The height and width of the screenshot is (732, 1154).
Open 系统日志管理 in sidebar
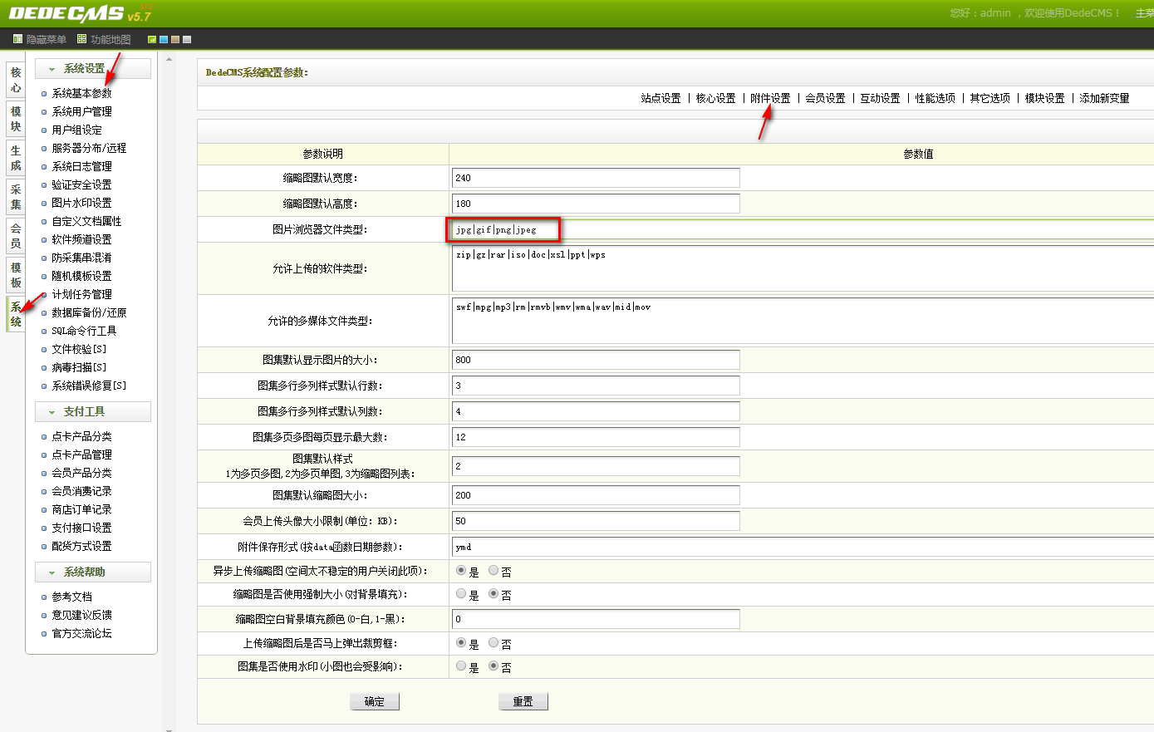pyautogui.click(x=81, y=166)
